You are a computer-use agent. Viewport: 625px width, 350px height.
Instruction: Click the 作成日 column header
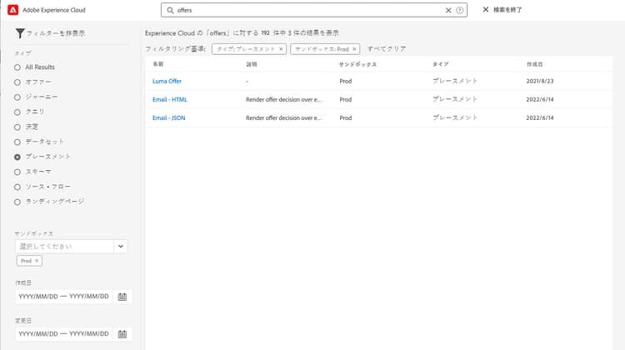(x=534, y=64)
